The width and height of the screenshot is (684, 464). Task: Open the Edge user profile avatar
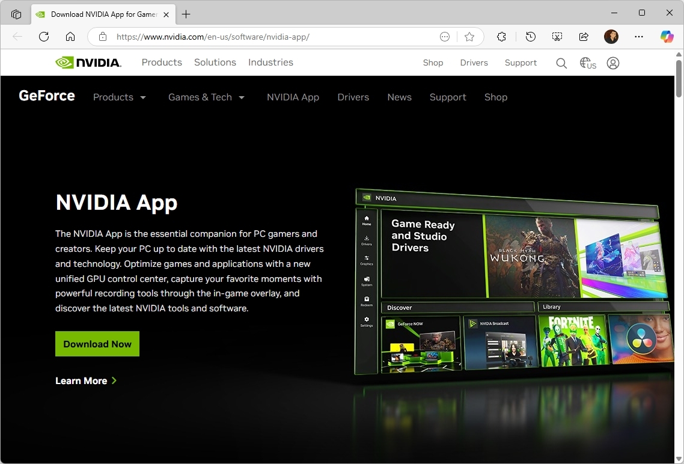[611, 37]
